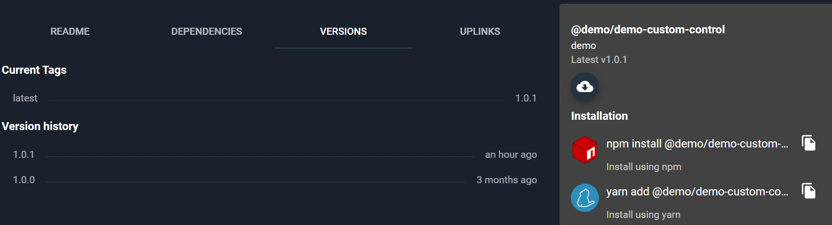This screenshot has width=832, height=225.
Task: Go to the UPLINKS tab
Action: (480, 31)
